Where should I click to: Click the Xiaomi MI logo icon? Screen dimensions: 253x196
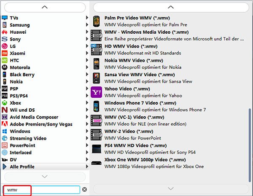5,53
